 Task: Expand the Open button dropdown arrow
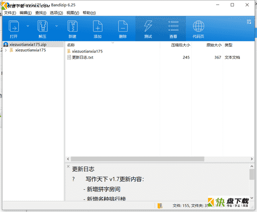[28, 26]
